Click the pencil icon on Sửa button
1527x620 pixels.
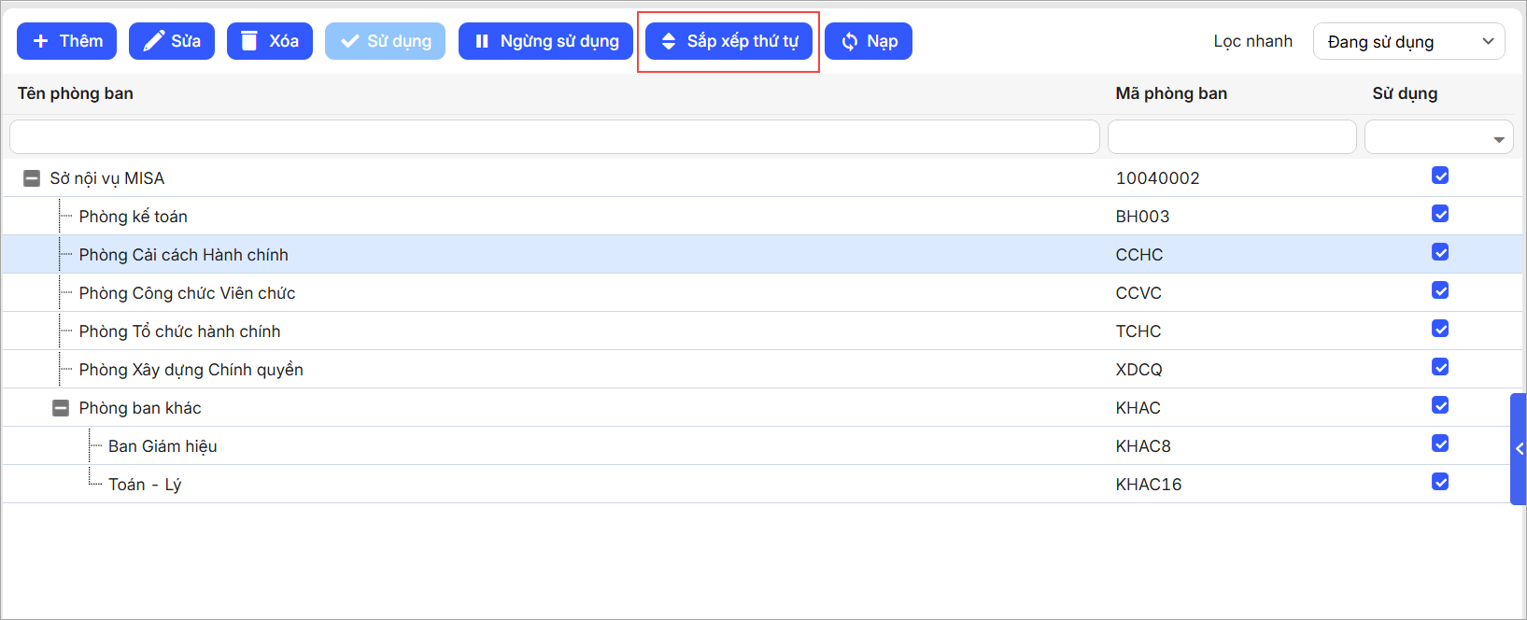click(151, 41)
